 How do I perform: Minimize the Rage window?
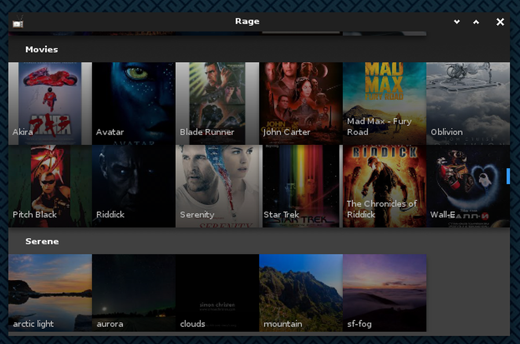click(x=457, y=22)
